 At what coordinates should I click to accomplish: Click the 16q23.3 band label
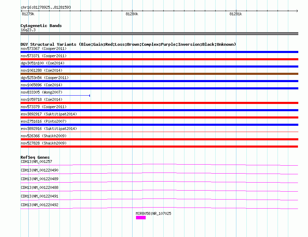pos(28,30)
